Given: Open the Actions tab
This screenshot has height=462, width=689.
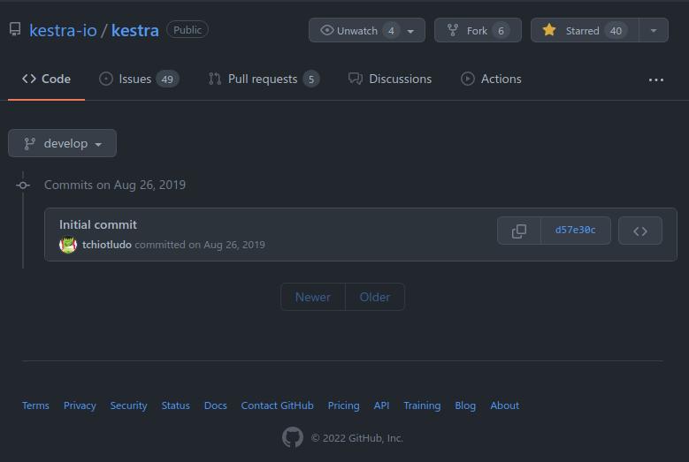Looking at the screenshot, I should click(x=491, y=79).
